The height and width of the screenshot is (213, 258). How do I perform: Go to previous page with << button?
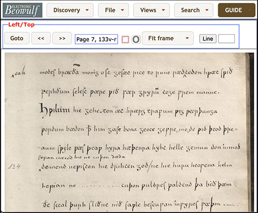pyautogui.click(x=41, y=38)
